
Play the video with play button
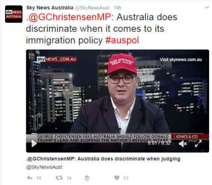(34, 143)
